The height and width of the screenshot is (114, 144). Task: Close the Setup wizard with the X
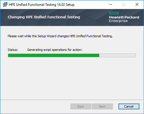click(x=137, y=4)
